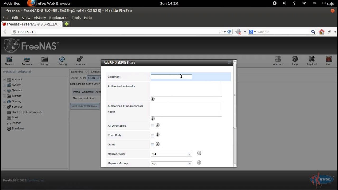Open the Bookmarks menu
The image size is (338, 190).
[x=59, y=18]
